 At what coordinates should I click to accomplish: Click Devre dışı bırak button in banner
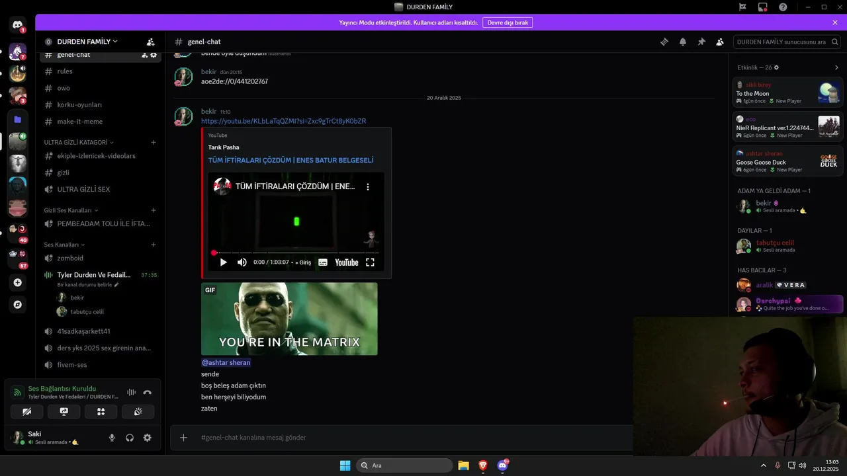508,22
